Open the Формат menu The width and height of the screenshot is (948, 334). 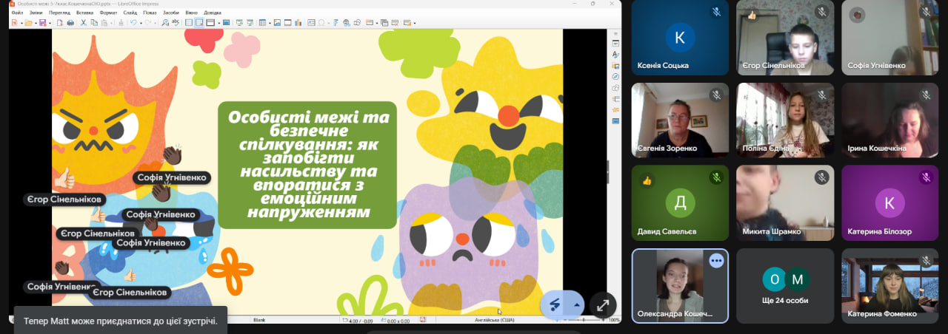click(x=108, y=13)
